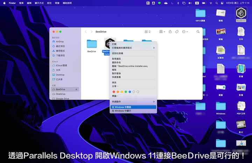Open the 視窗 menu
The width and height of the screenshot is (252, 163).
tap(57, 3)
